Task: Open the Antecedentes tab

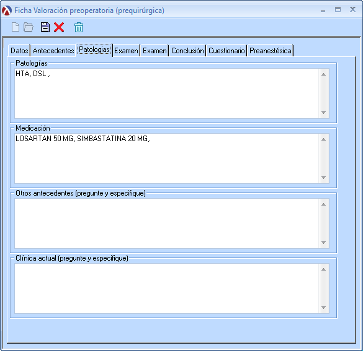Action: (53, 51)
